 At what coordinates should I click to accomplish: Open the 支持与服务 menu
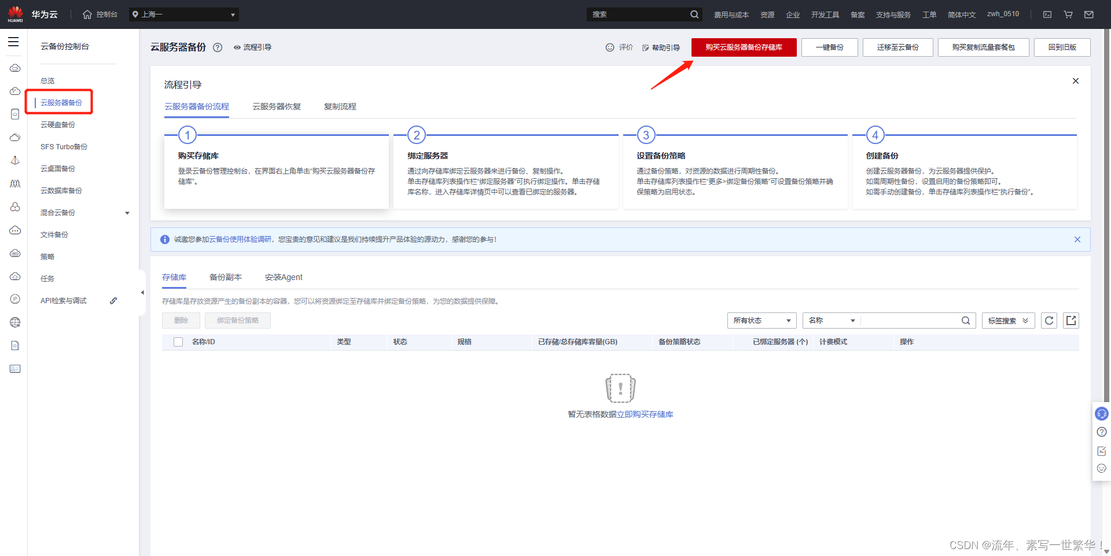pyautogui.click(x=893, y=14)
